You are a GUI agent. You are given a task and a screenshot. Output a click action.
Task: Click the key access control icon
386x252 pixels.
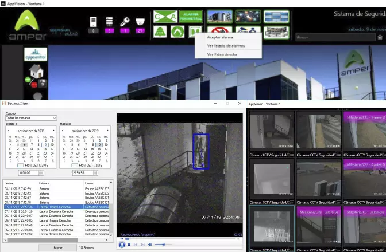pos(123,22)
